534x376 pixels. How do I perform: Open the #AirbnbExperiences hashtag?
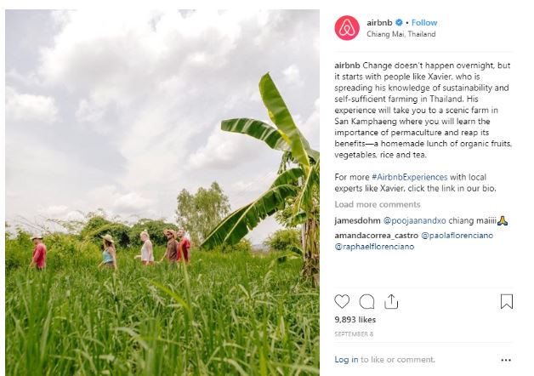[409, 177]
